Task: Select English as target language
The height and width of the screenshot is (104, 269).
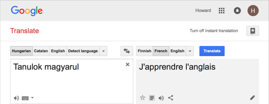Action: 178,51
